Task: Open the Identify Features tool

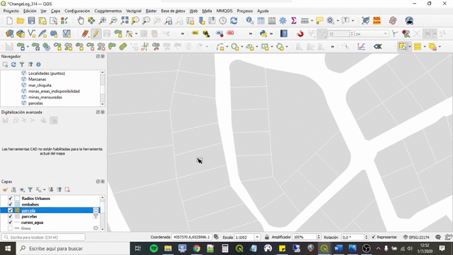Action: [x=249, y=20]
